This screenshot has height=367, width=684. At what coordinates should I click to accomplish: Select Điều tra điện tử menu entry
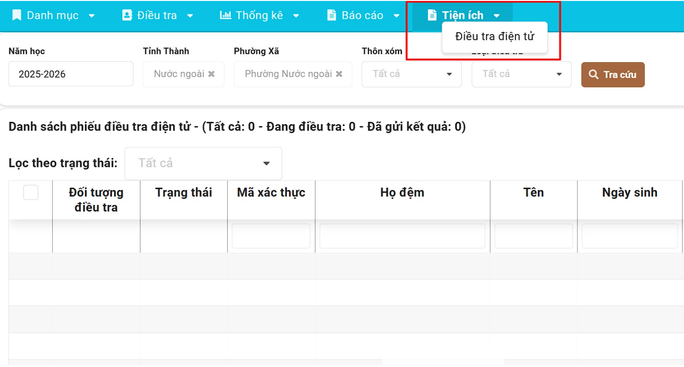[x=494, y=37]
